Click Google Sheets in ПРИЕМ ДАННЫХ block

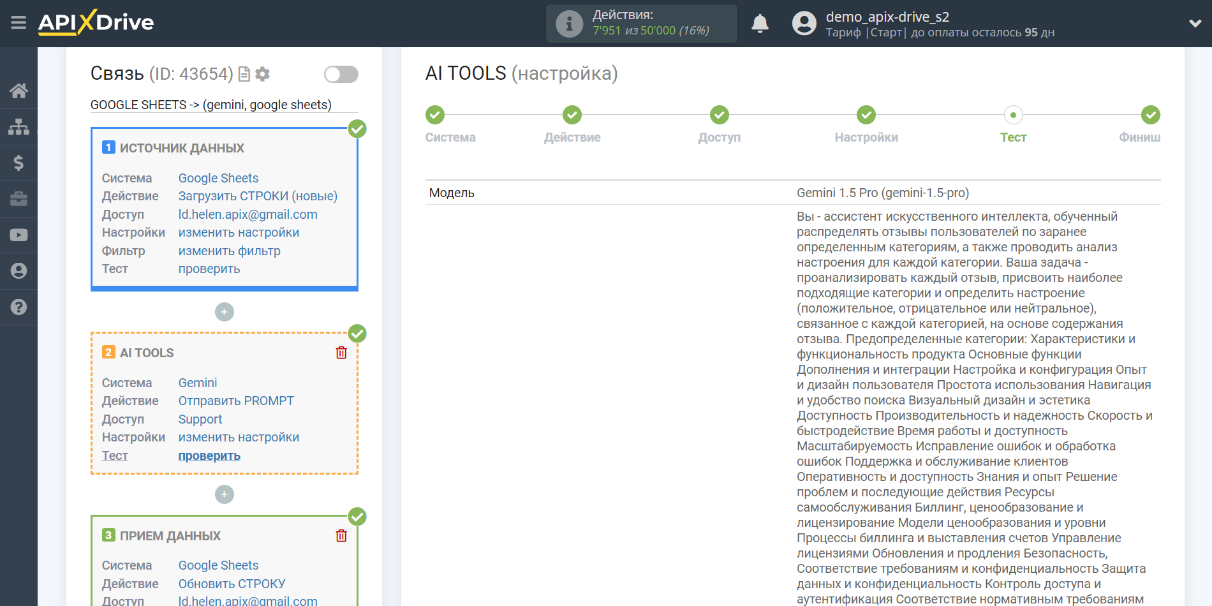[218, 565]
